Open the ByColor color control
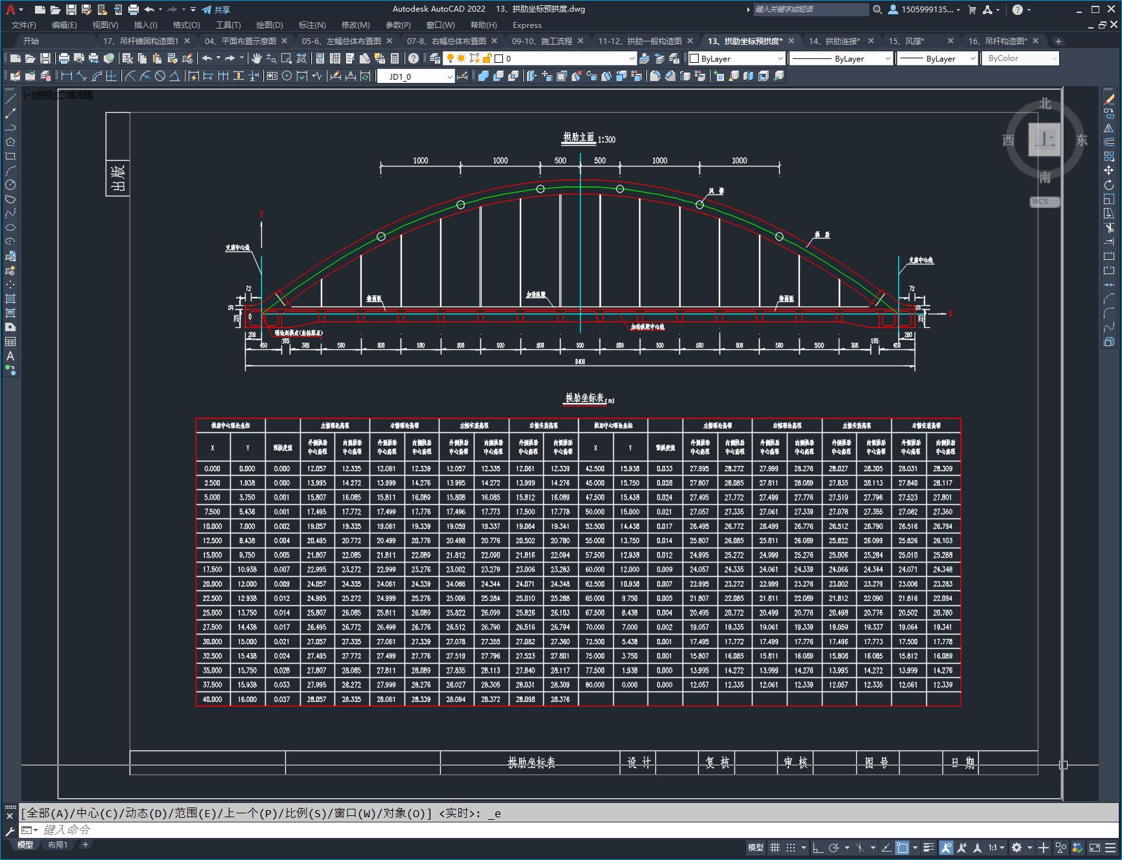 pos(1020,58)
